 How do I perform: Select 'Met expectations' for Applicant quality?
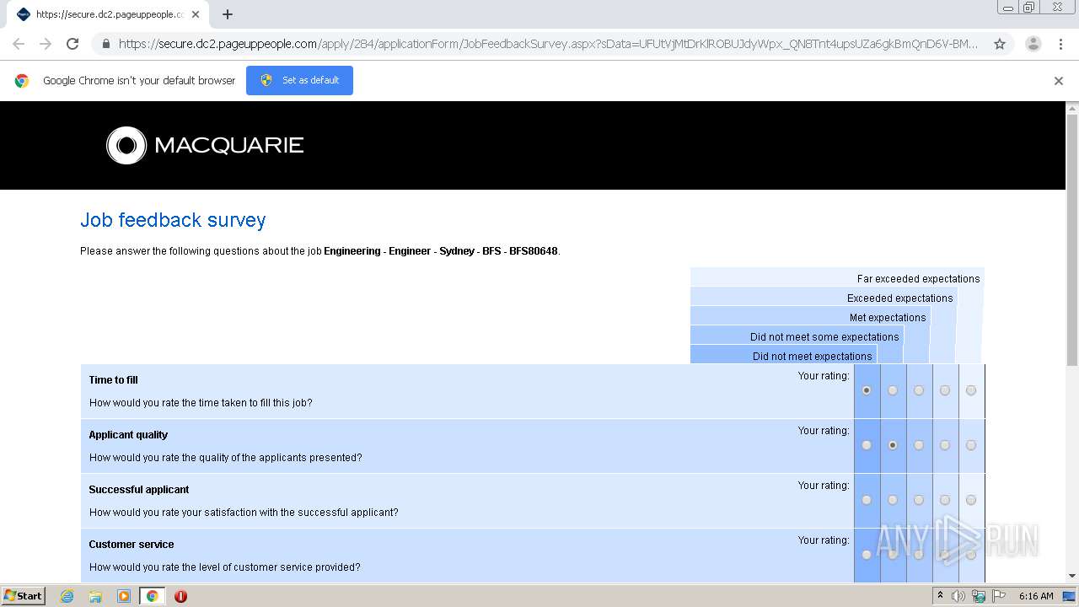tap(919, 445)
